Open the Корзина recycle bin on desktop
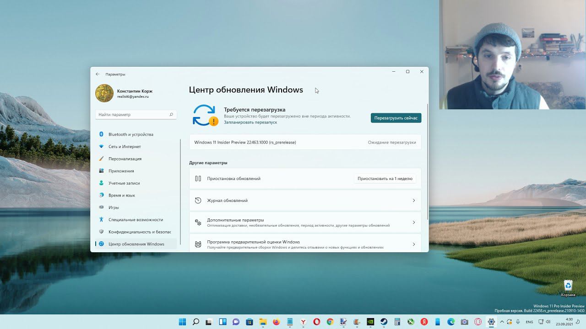 pos(568,288)
